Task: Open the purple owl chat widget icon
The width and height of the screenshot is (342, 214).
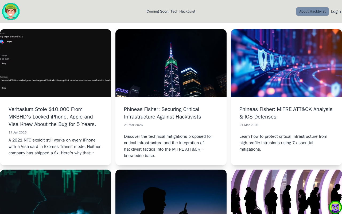Action: [x=335, y=207]
